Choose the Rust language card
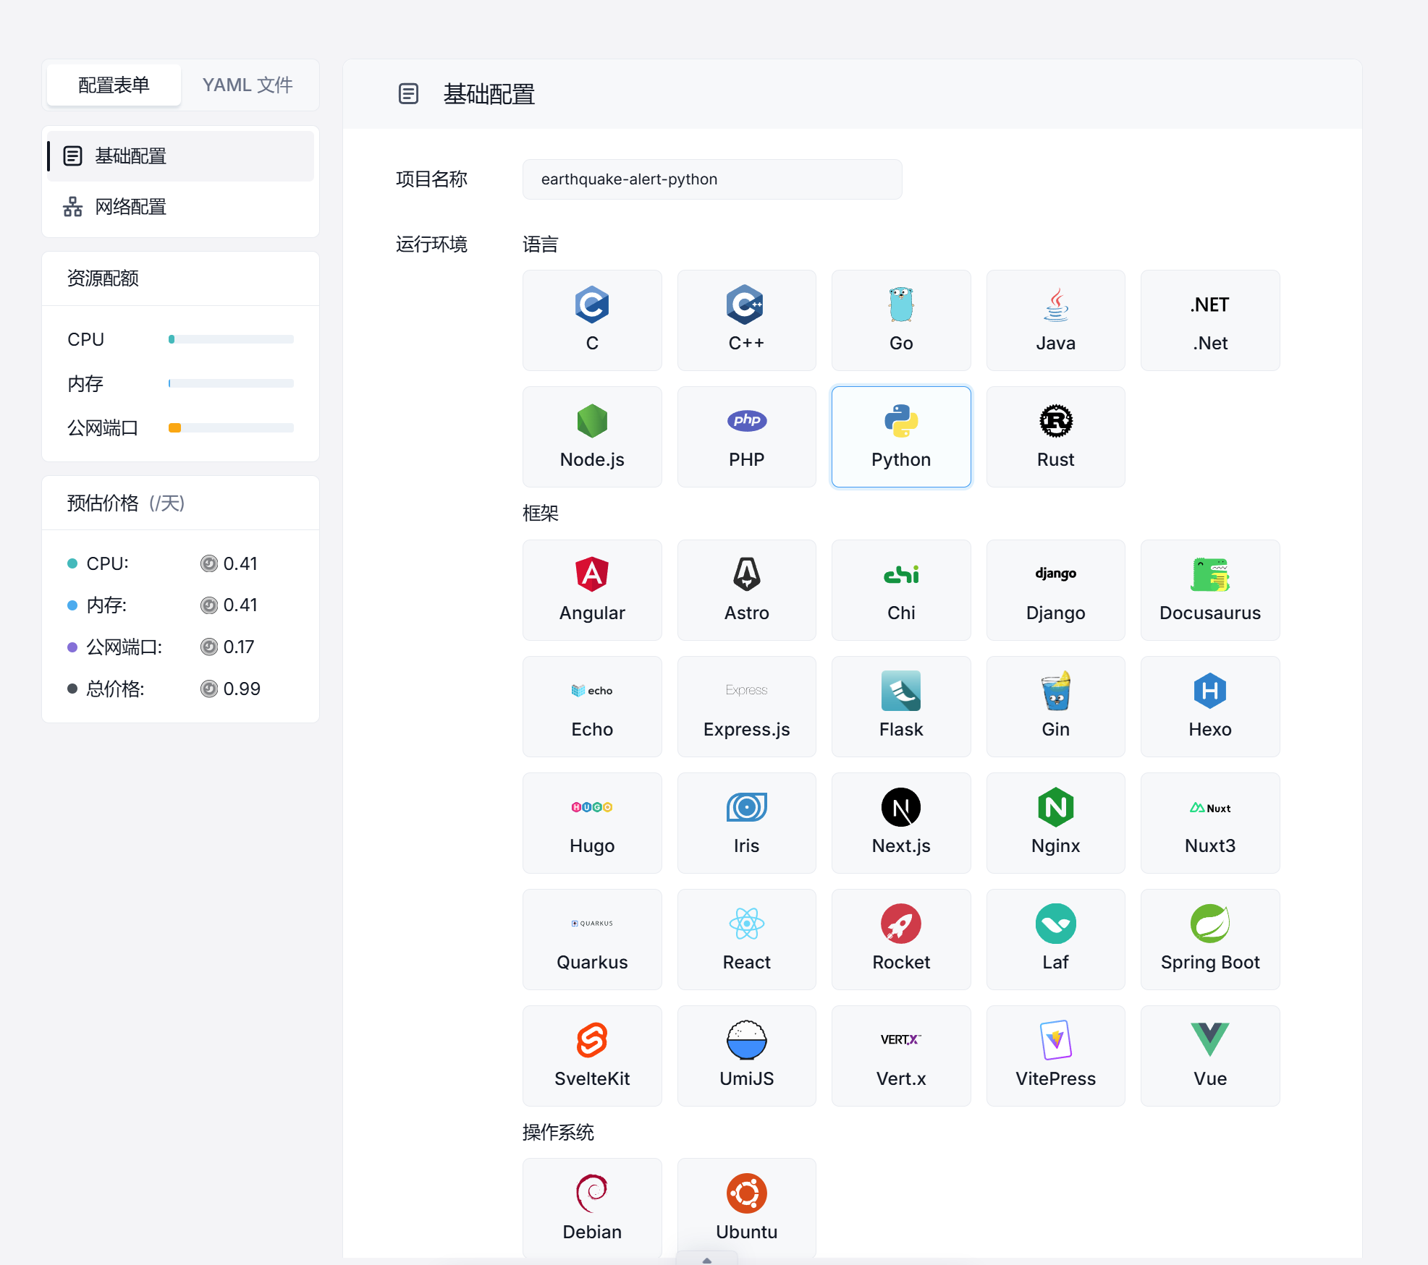This screenshot has height=1265, width=1428. pyautogui.click(x=1055, y=437)
